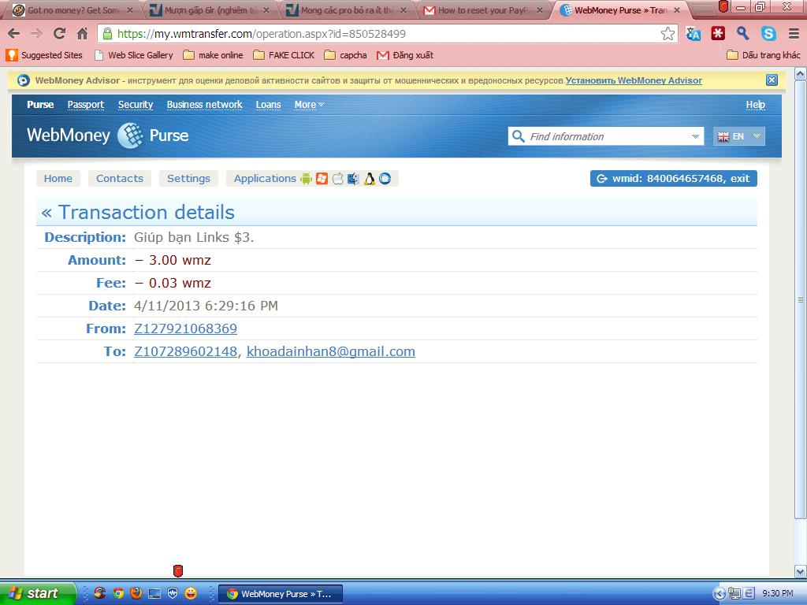
Task: Open the Business network navigation item
Action: (204, 105)
